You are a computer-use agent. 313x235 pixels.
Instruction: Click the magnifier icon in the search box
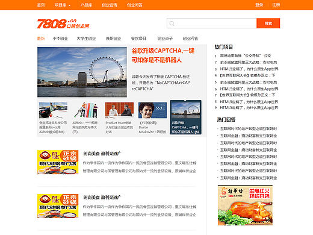point(172,23)
